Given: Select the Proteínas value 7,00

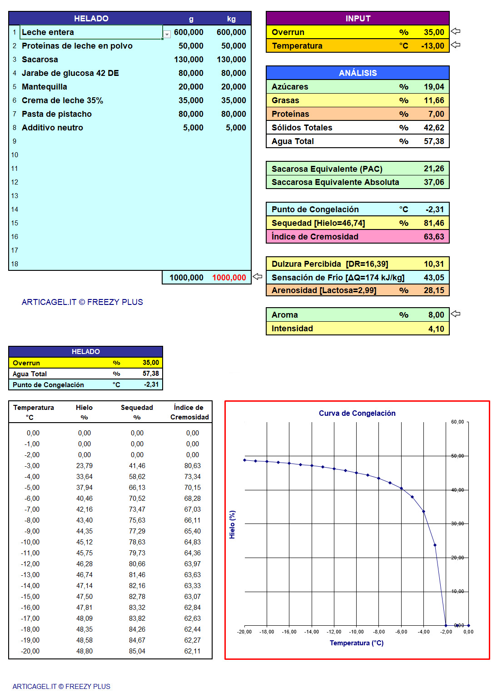Looking at the screenshot, I should (x=436, y=114).
